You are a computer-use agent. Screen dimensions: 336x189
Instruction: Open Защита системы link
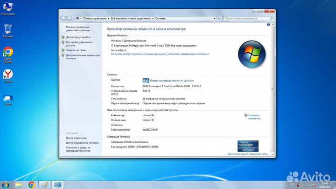(x=76, y=50)
